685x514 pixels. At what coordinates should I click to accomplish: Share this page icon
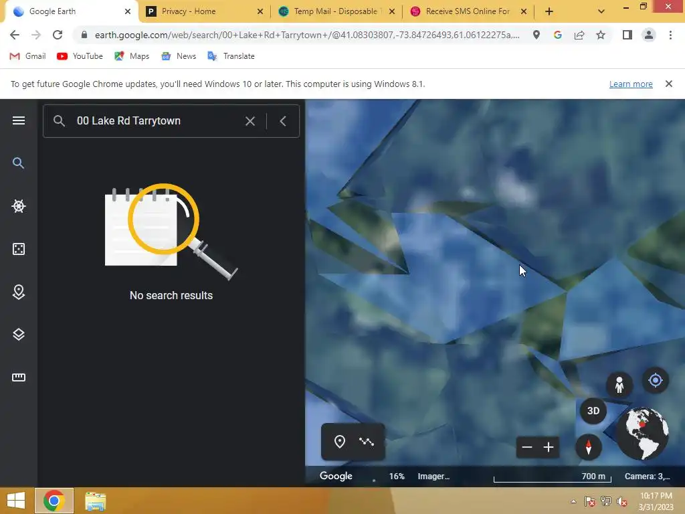click(579, 35)
